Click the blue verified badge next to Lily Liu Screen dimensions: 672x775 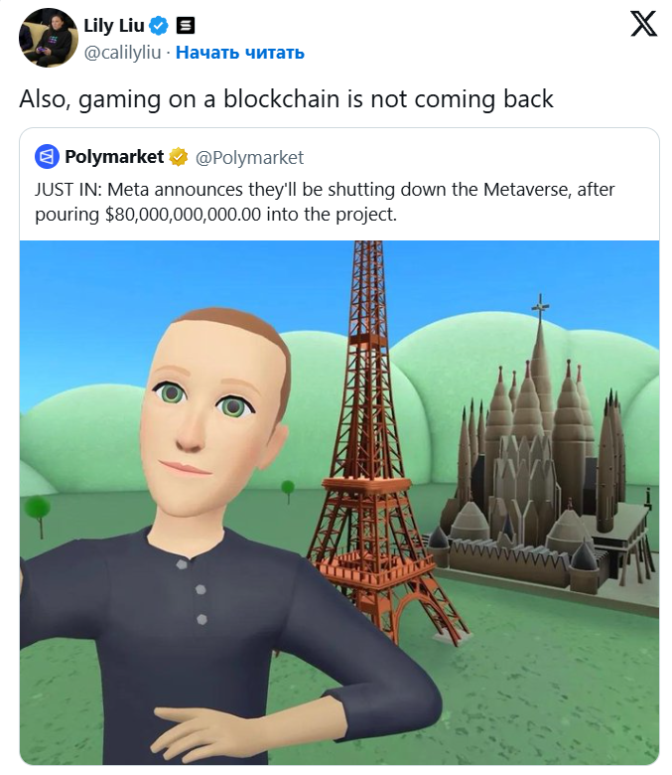[159, 25]
